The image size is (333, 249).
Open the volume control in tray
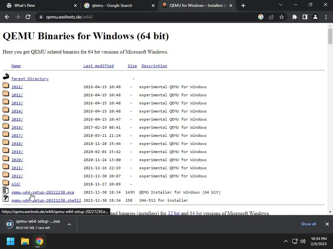tap(303, 241)
